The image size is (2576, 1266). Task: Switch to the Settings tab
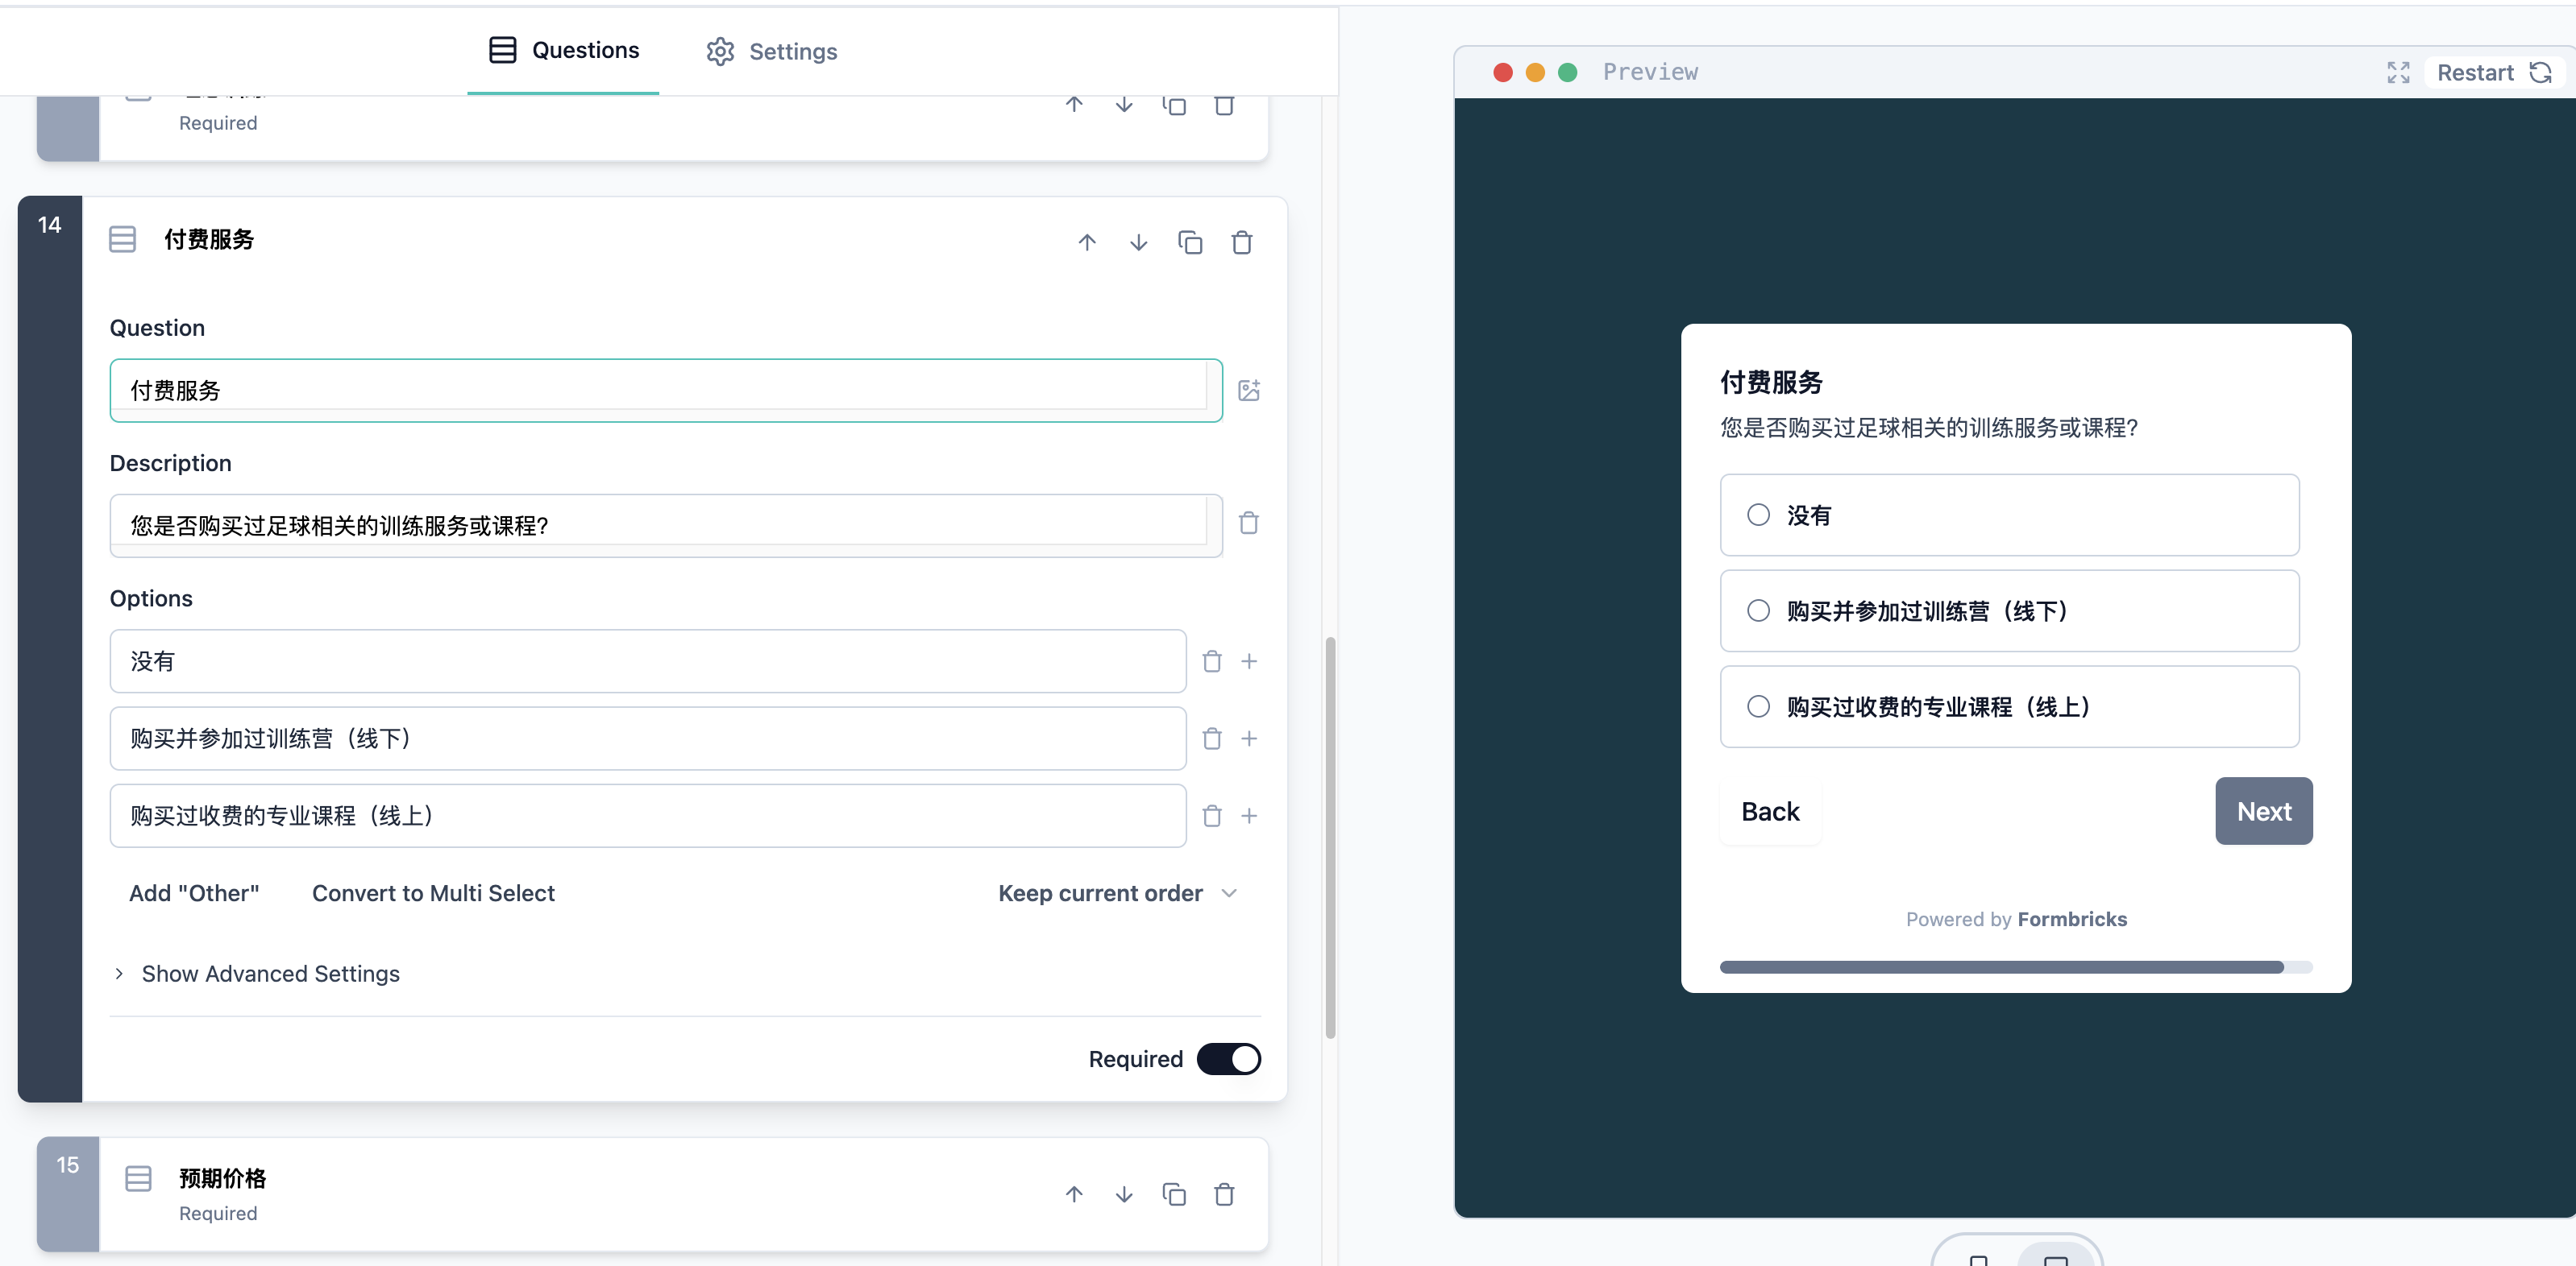point(772,51)
